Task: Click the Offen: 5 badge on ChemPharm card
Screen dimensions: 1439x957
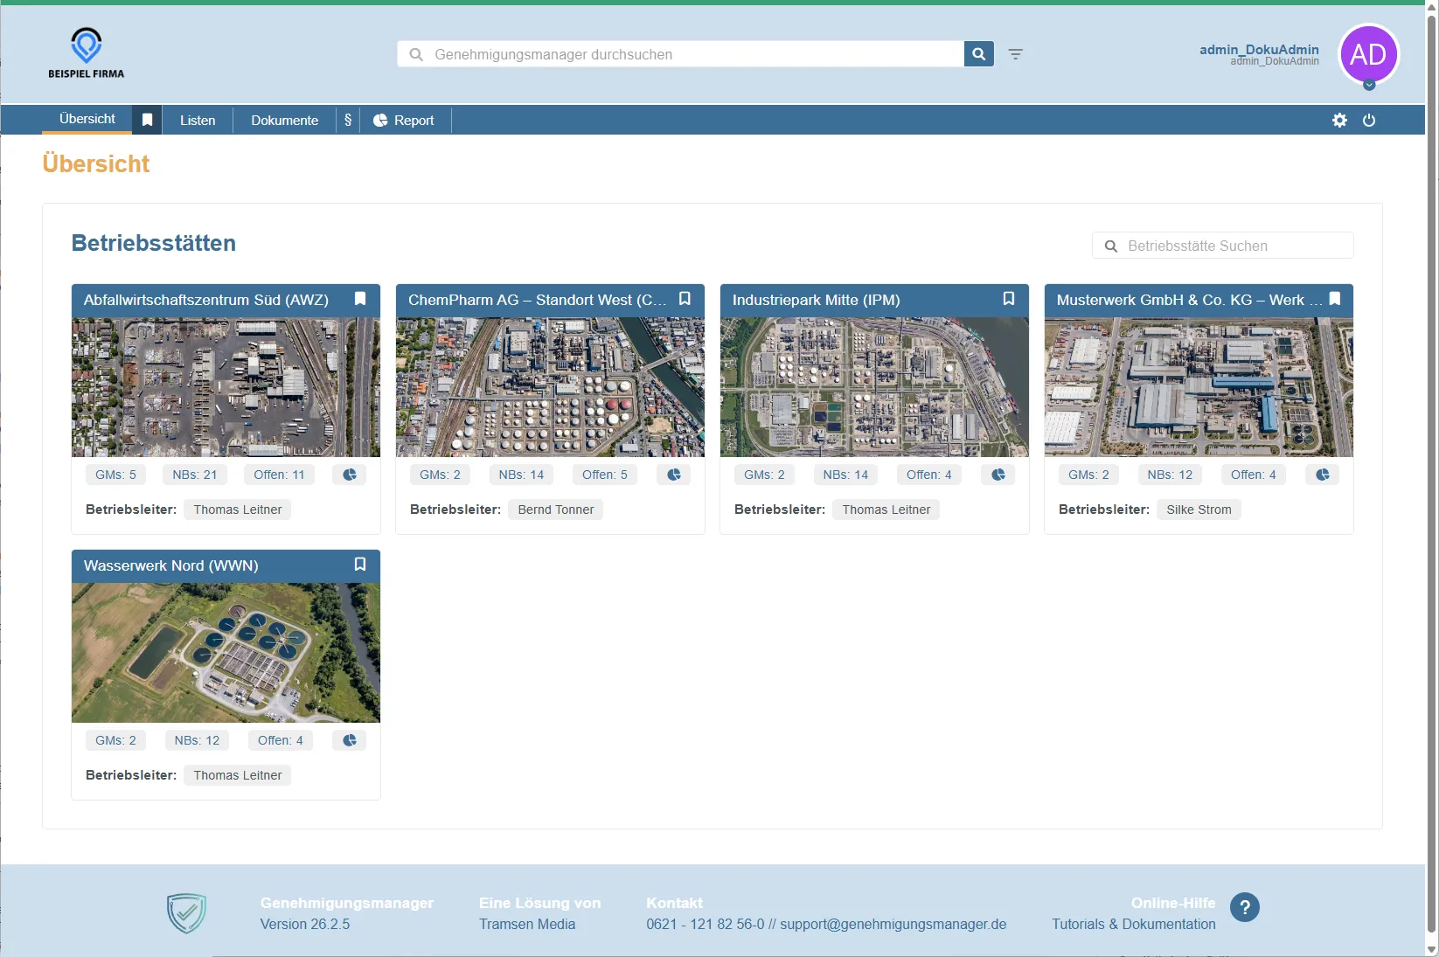Action: point(605,475)
